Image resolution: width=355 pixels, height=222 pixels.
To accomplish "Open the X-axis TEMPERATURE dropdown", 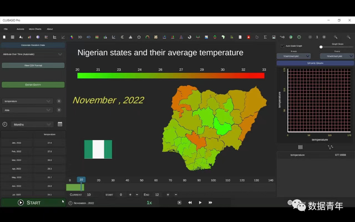I will pyautogui.click(x=294, y=56).
